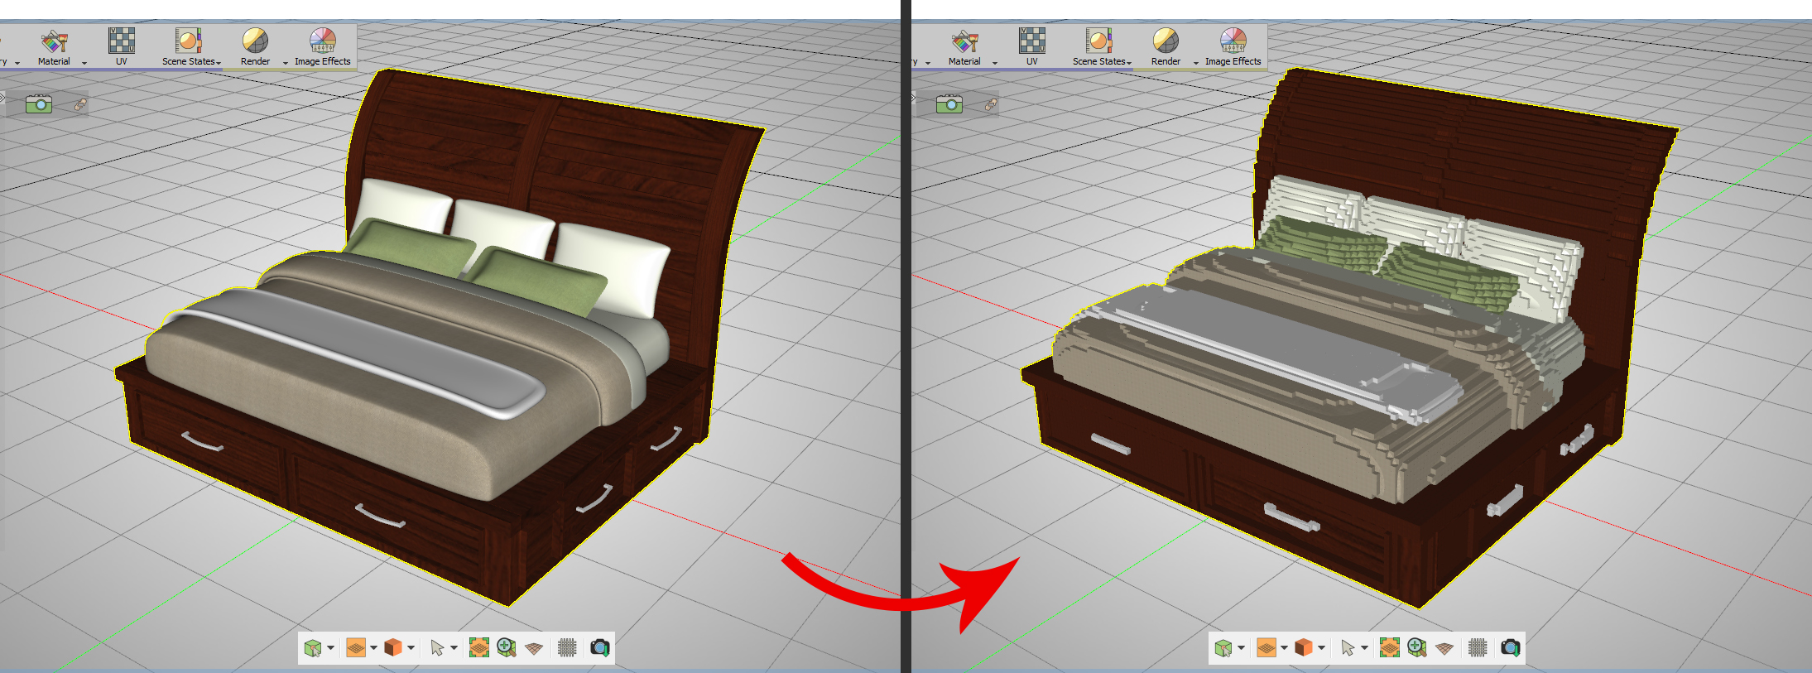This screenshot has width=1812, height=673.
Task: Expand the Scene States dropdown in smooth-bed view
Action: click(219, 62)
